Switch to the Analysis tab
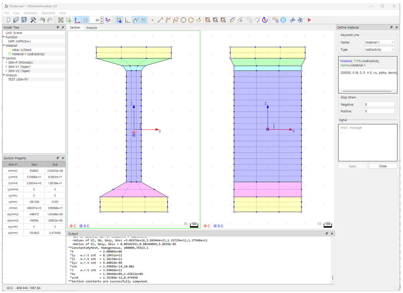This screenshot has width=403, height=293. [92, 27]
